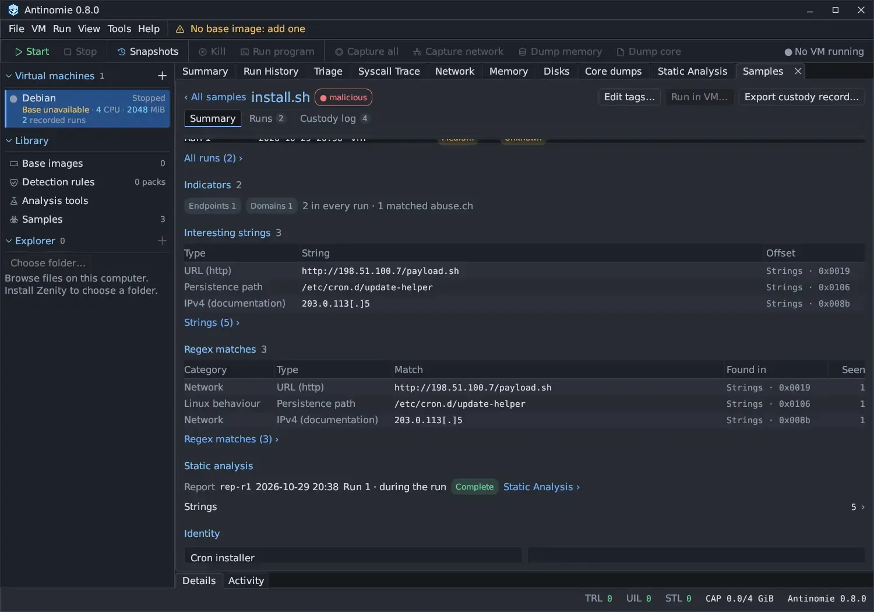This screenshot has width=874, height=612.
Task: Click the No VM running status indicator
Action: point(824,51)
